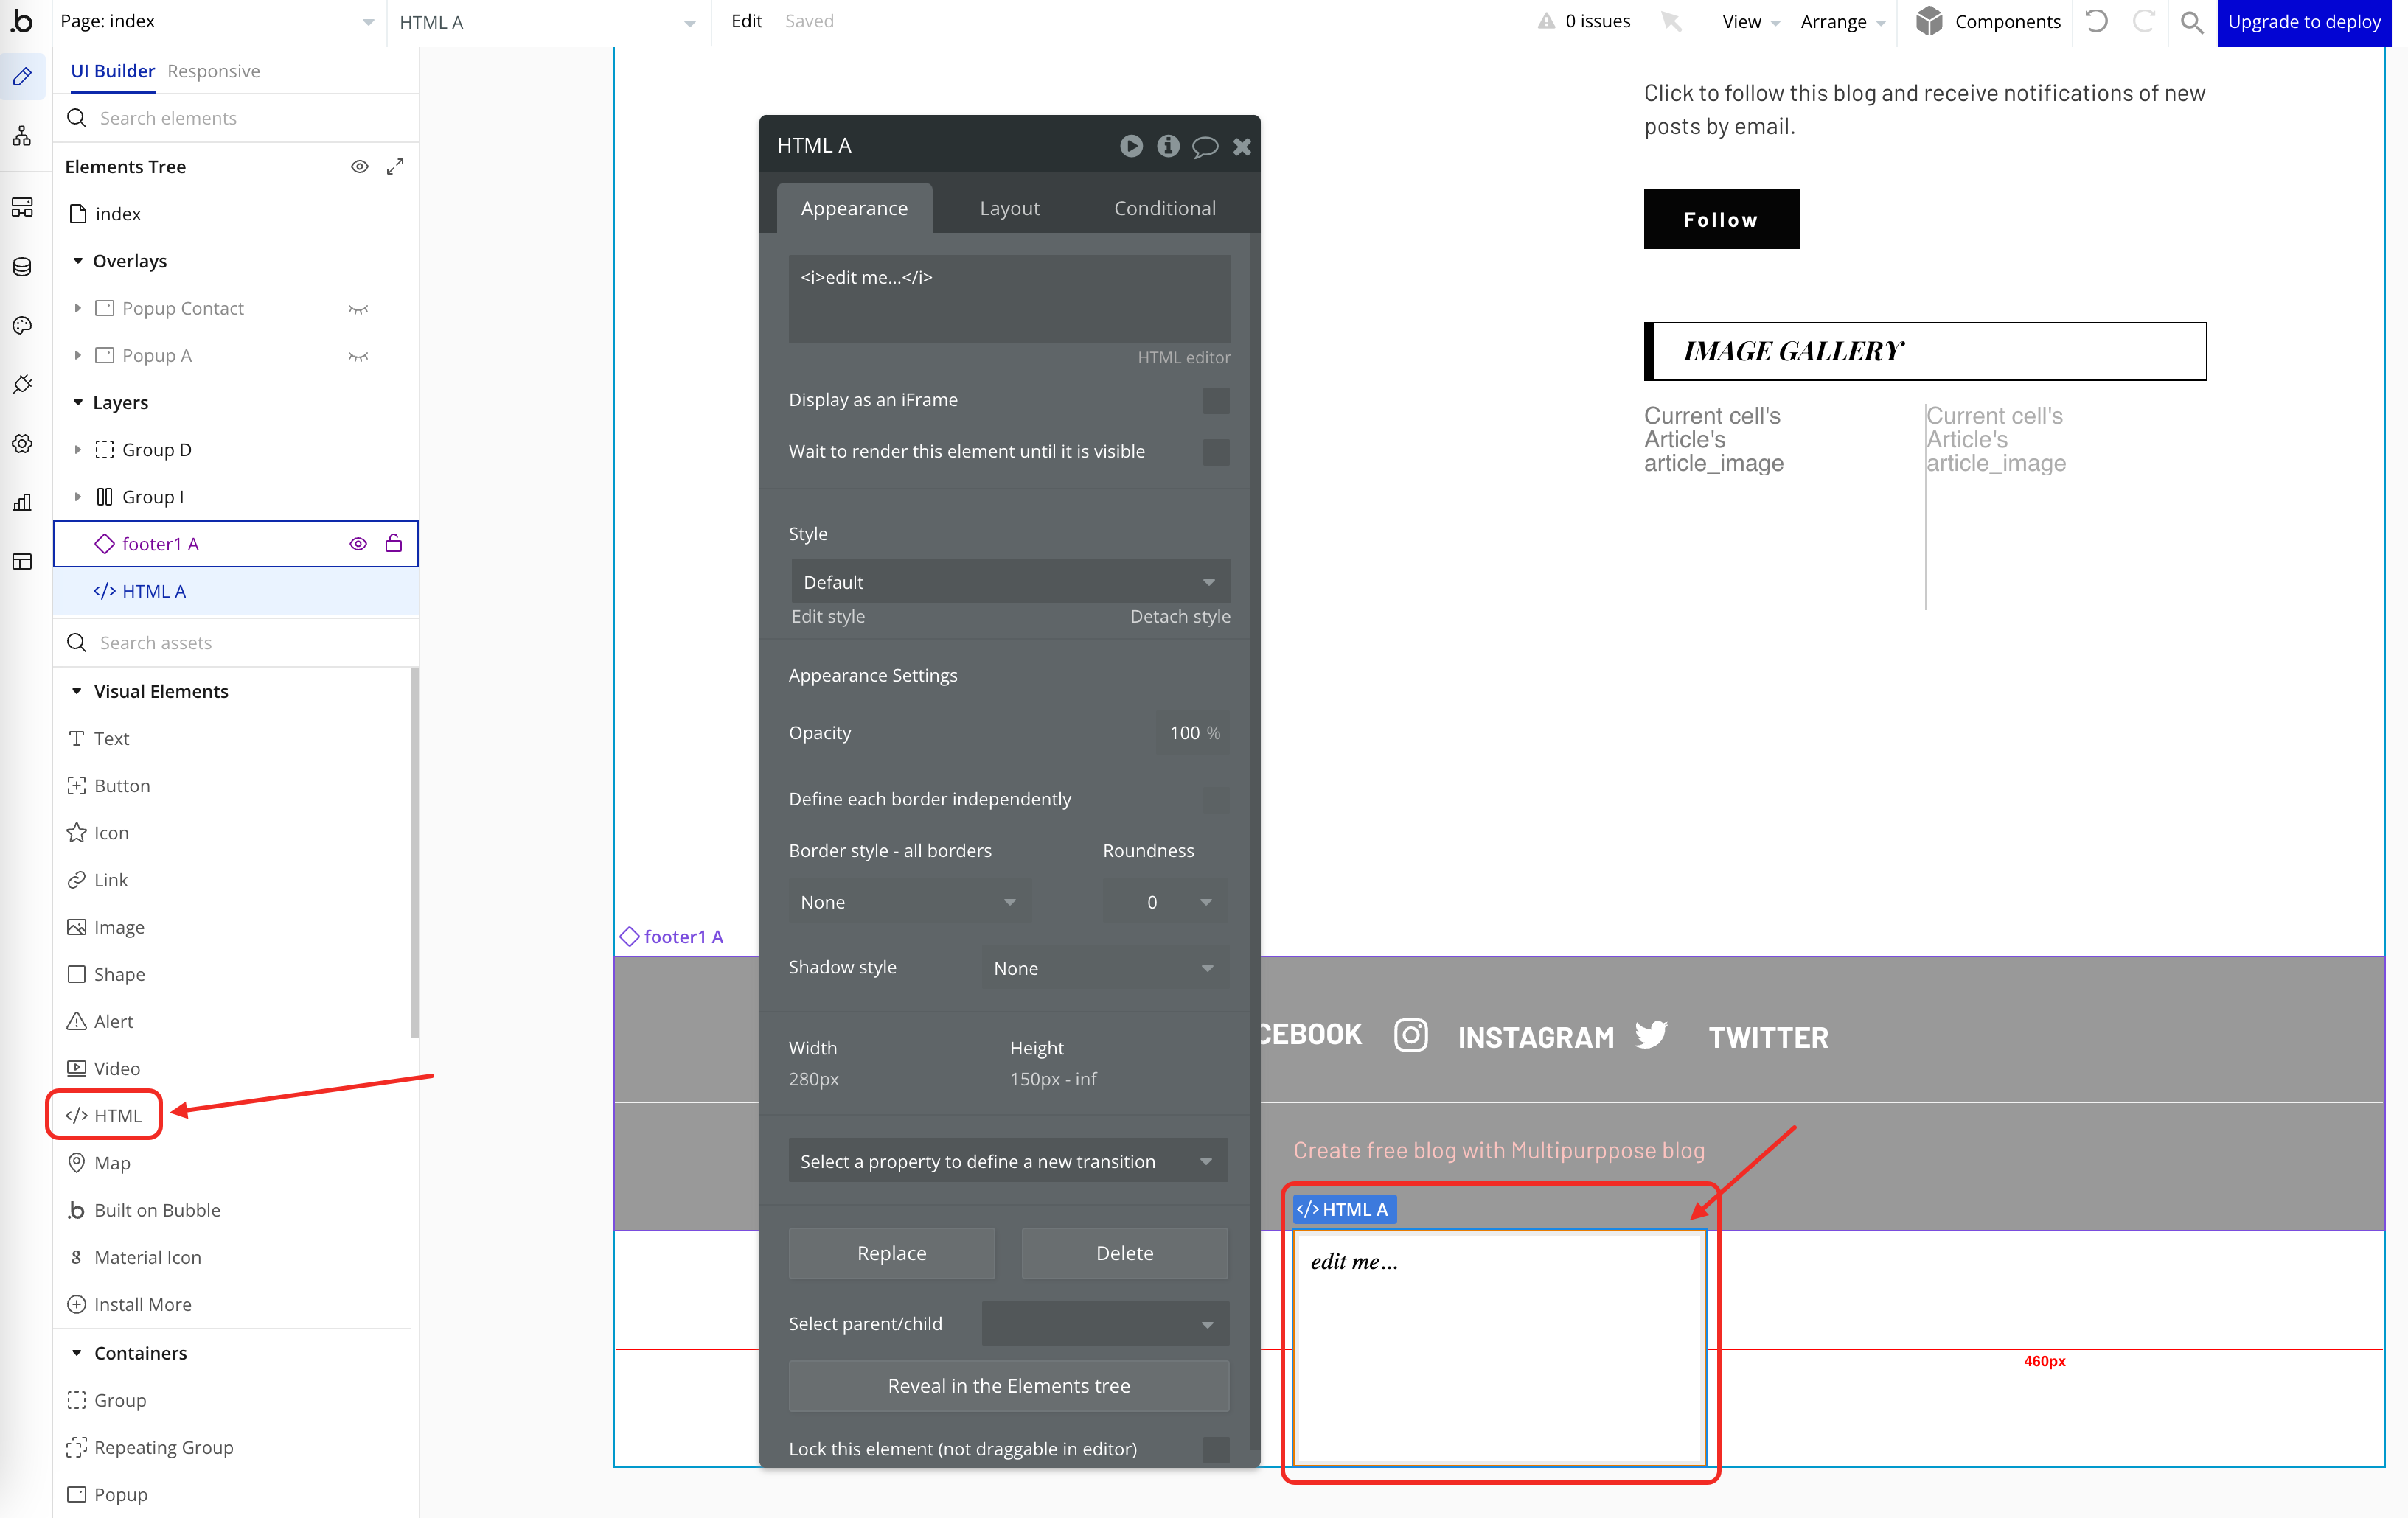This screenshot has width=2408, height=1518.
Task: Toggle visibility eye for footer1 A
Action: [358, 544]
